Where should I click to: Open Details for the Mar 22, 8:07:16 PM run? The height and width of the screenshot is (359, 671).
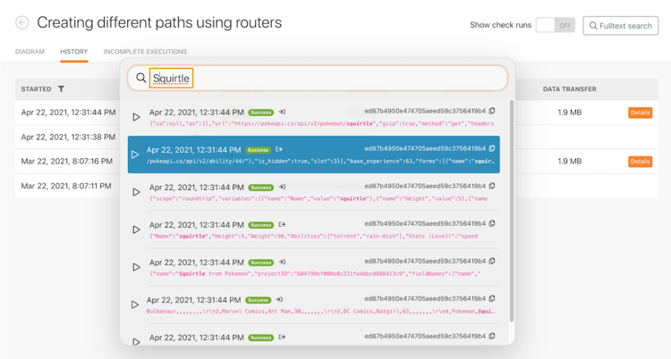pyautogui.click(x=641, y=162)
